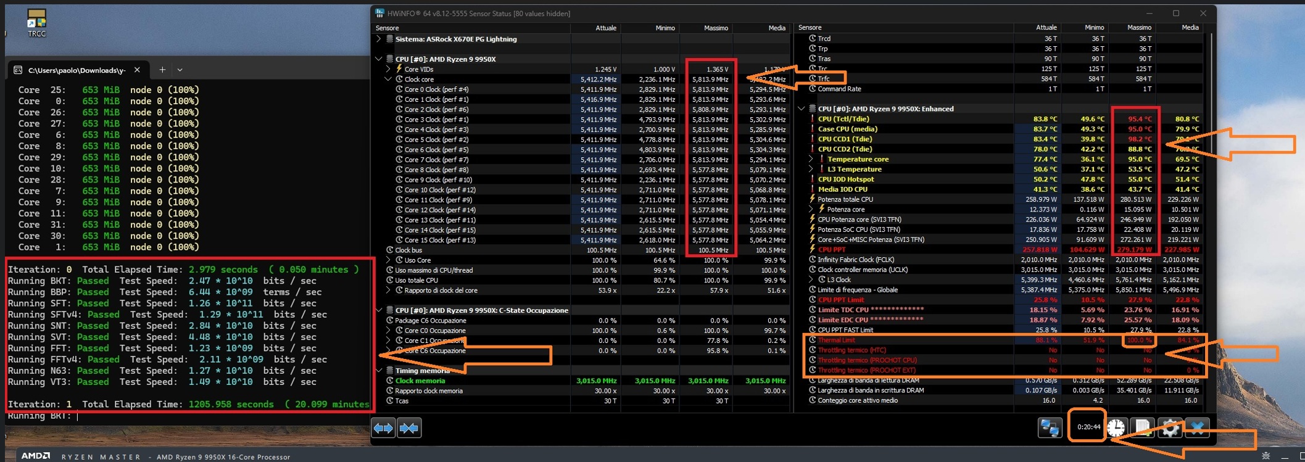Click the HWiNFO app icon in title bar
The image size is (1305, 462).
point(379,13)
